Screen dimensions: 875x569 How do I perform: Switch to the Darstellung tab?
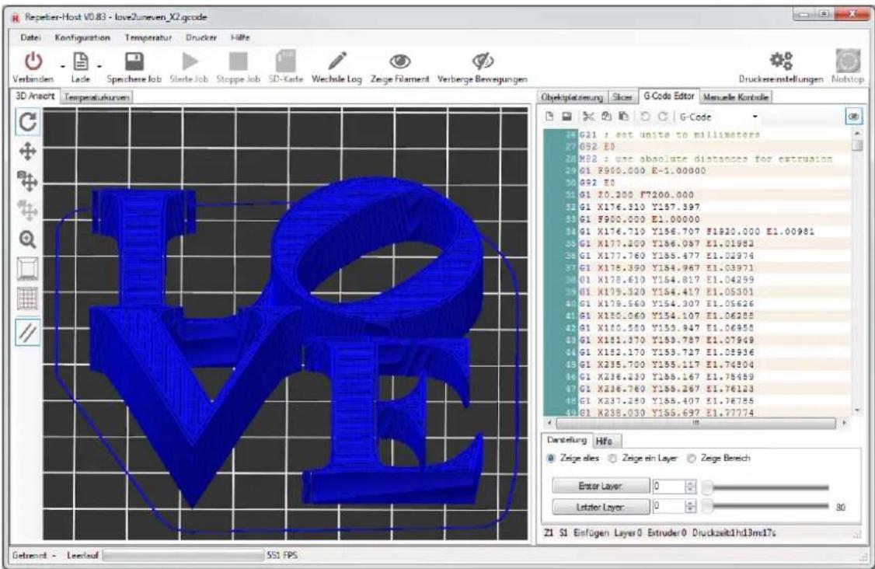click(x=566, y=440)
